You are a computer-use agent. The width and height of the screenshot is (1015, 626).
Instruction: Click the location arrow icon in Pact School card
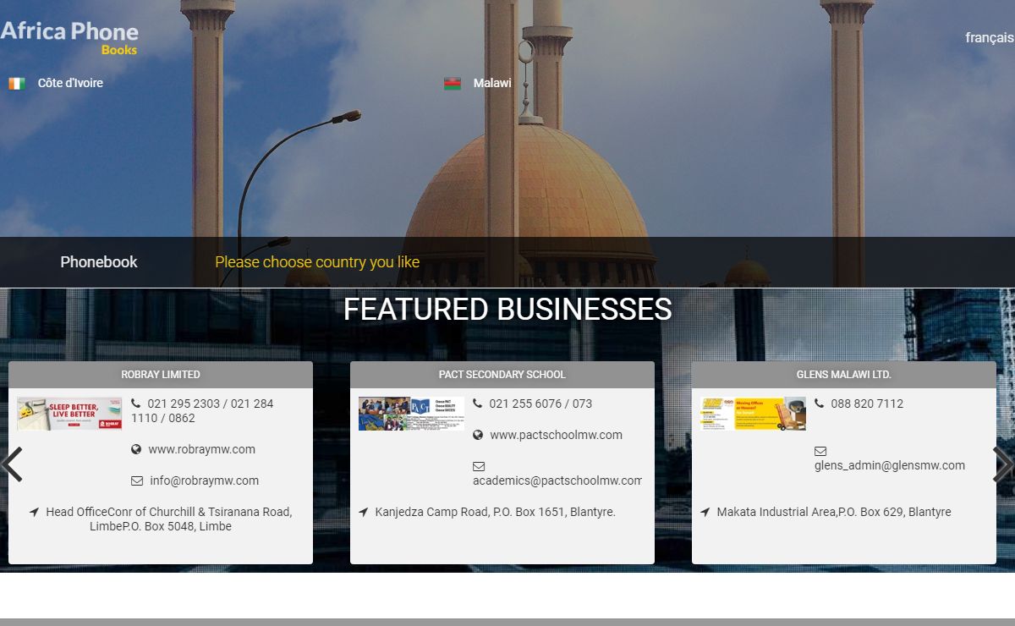(363, 512)
